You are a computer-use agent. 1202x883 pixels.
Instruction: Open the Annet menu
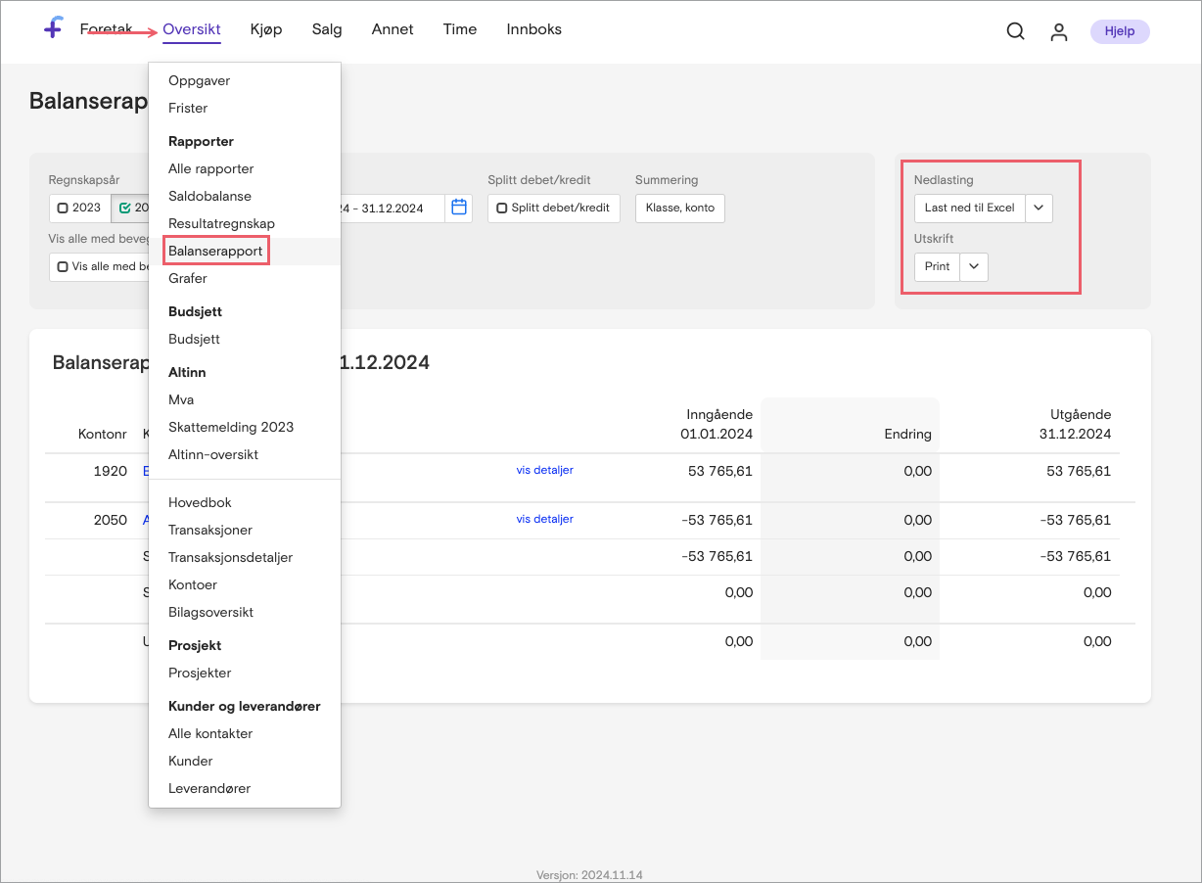393,29
